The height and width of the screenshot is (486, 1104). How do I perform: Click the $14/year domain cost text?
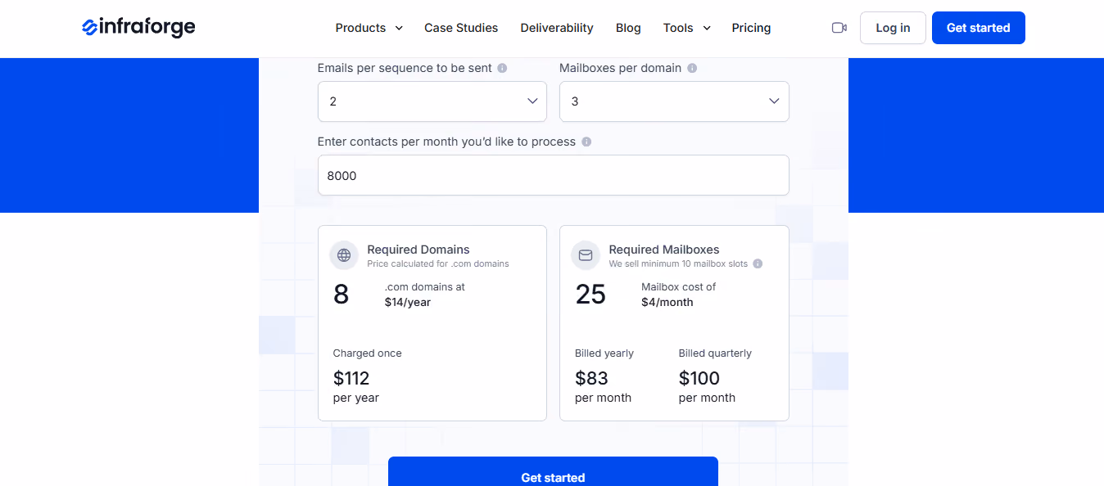click(x=408, y=302)
